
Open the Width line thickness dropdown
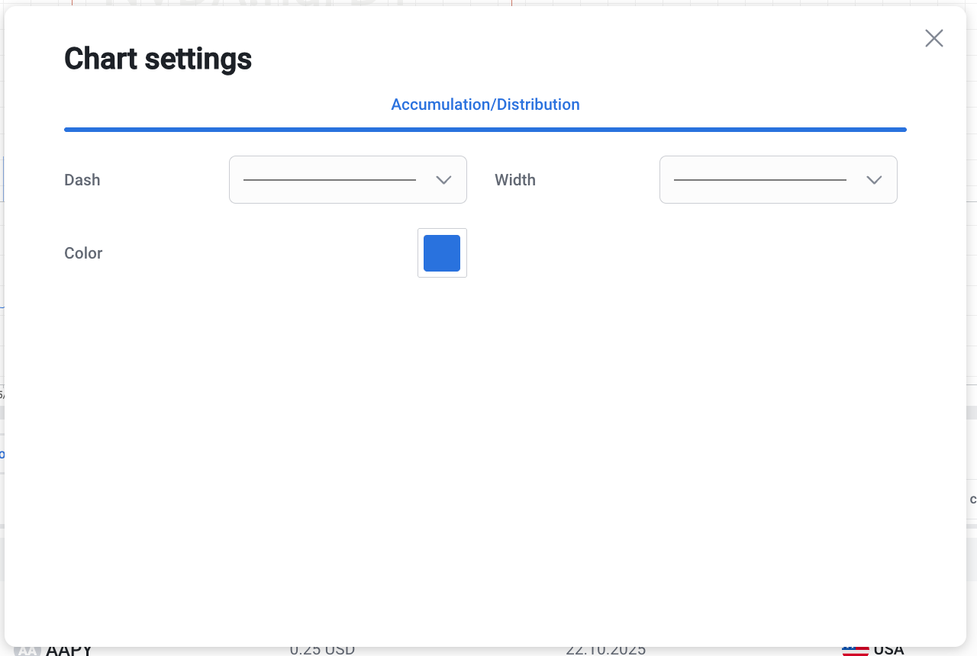(778, 180)
